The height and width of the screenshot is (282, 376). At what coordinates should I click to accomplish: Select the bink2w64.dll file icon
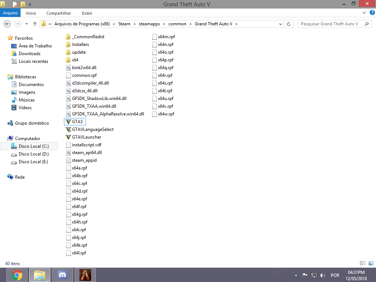click(x=68, y=68)
